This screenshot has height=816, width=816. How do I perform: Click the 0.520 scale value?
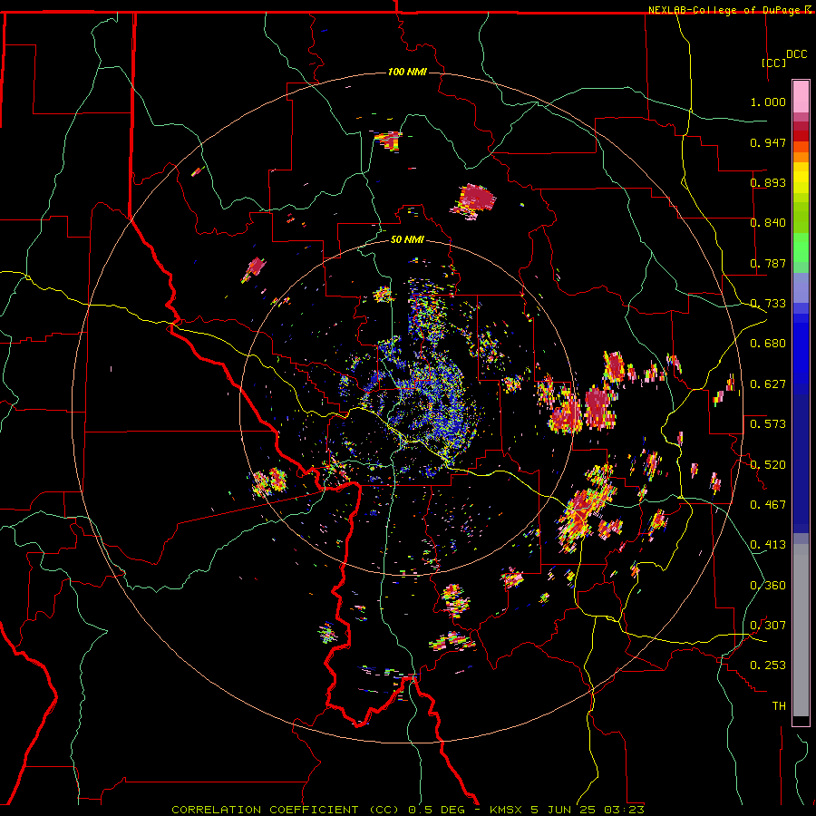pyautogui.click(x=768, y=465)
